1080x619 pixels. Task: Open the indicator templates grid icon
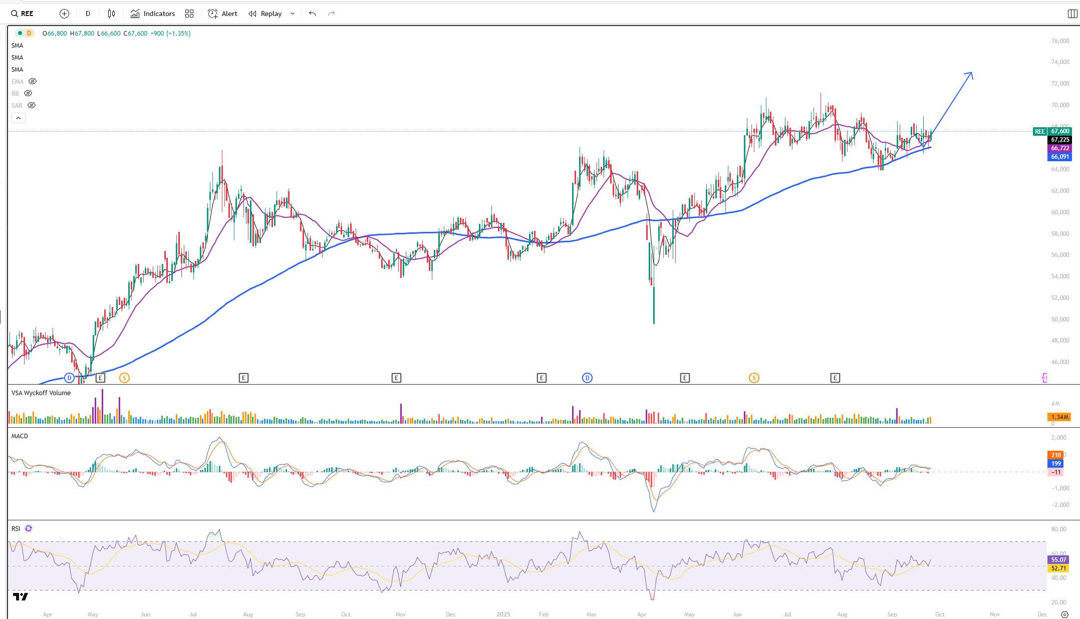click(189, 14)
